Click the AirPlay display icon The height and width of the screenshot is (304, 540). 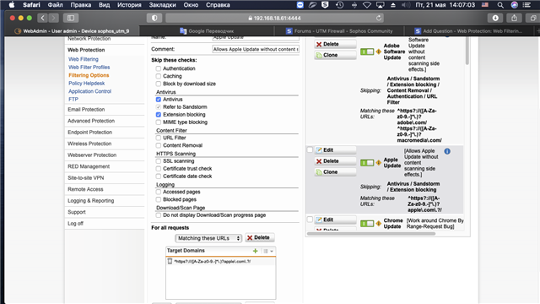click(x=380, y=5)
